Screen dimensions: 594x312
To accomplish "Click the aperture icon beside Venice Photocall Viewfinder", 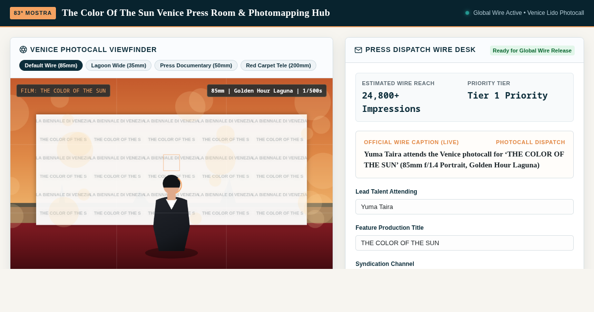I will 23,50.
